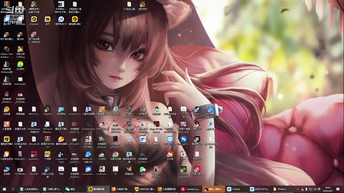Select the SunloginClient icon
Screen dimensions: 344x193
pyautogui.click(x=184, y=141)
